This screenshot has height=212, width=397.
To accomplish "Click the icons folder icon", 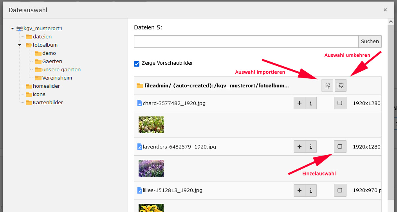I will [29, 94].
